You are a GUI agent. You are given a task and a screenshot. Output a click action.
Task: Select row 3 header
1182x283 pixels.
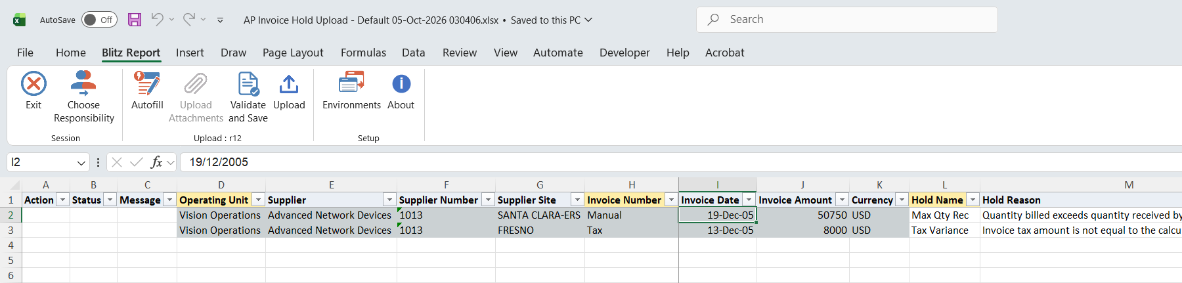click(x=11, y=230)
